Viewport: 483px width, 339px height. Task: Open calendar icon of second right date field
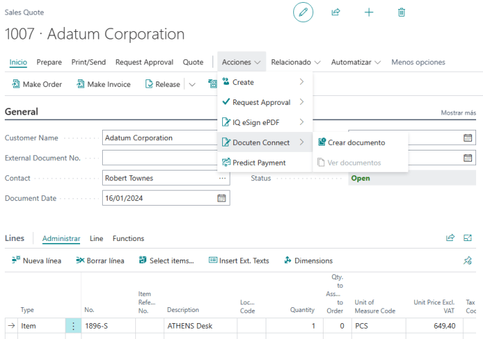point(468,158)
